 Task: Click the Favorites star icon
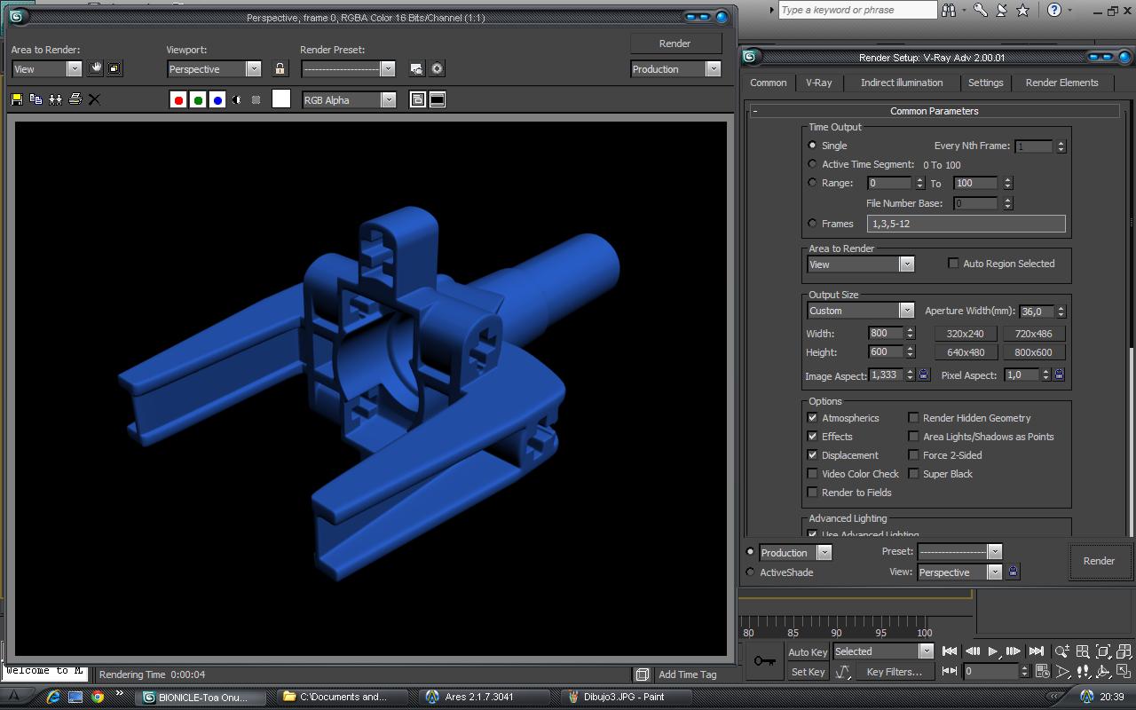(1022, 10)
